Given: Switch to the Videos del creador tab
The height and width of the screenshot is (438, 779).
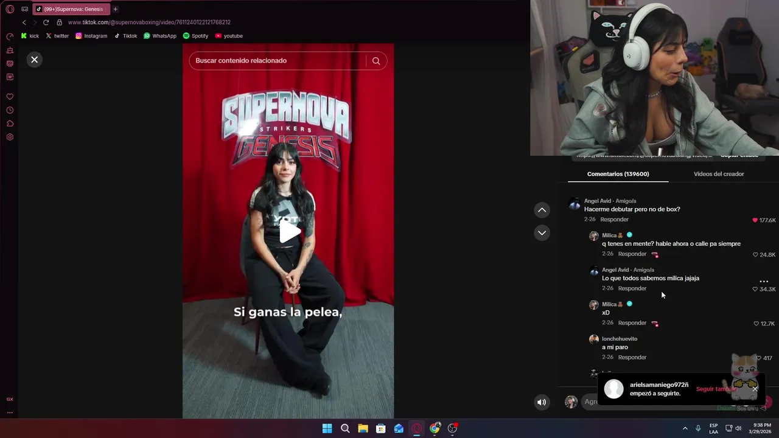Looking at the screenshot, I should coord(719,174).
